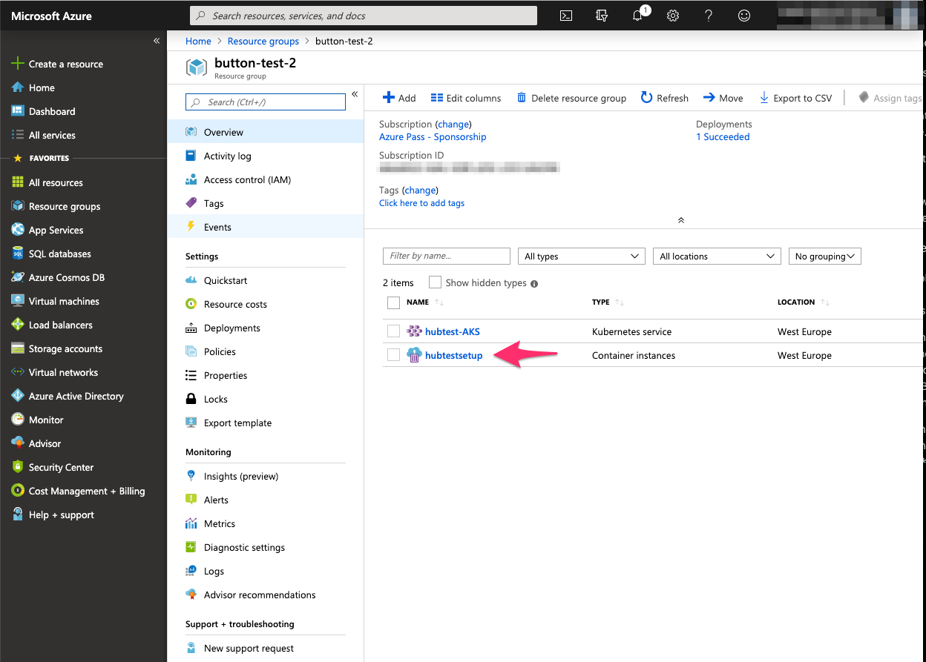Click the Advisor icon in sidebar
Viewport: 926px width, 662px height.
point(18,443)
